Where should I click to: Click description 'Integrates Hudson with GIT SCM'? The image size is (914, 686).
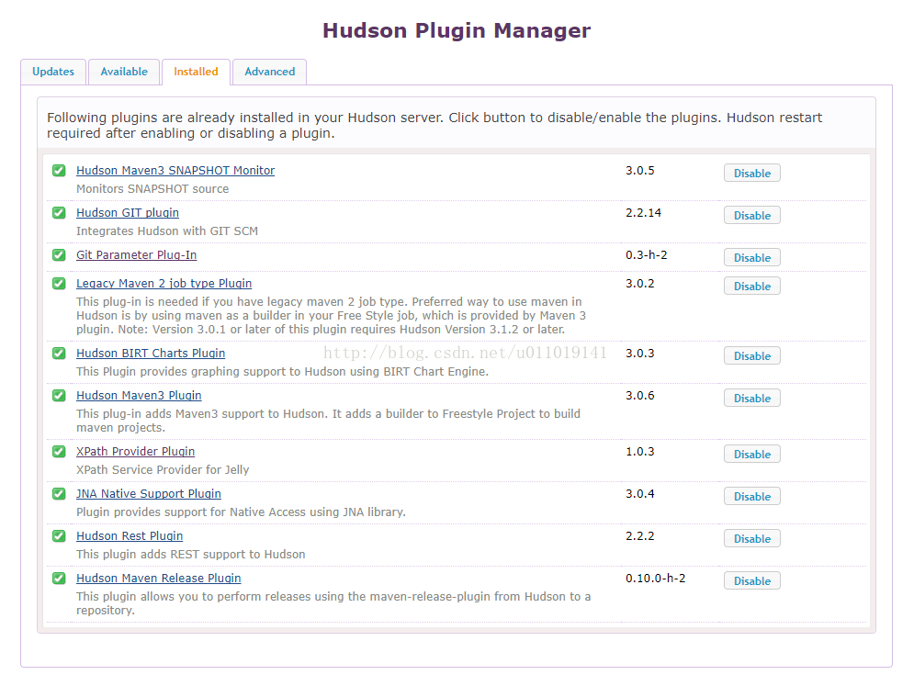pyautogui.click(x=167, y=231)
